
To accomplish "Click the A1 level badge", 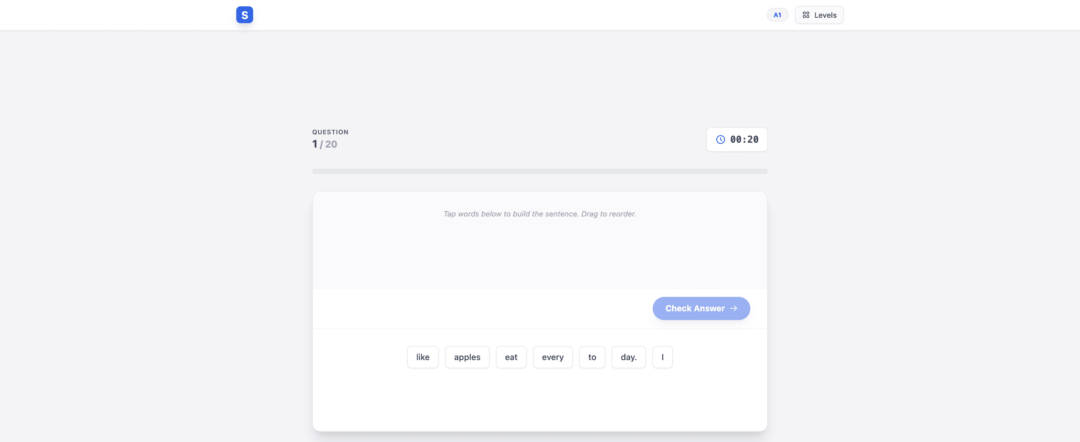I will click(777, 15).
